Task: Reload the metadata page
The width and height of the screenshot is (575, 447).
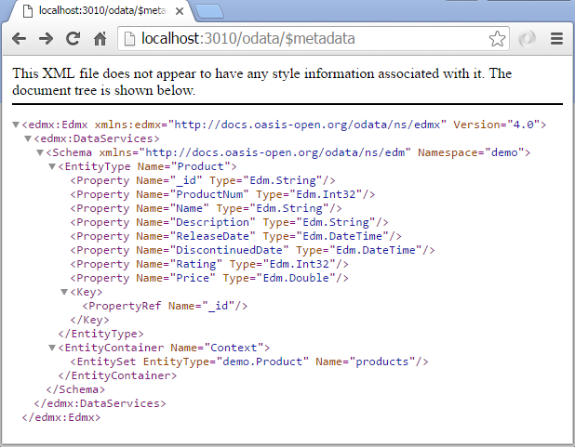Action: click(x=73, y=38)
